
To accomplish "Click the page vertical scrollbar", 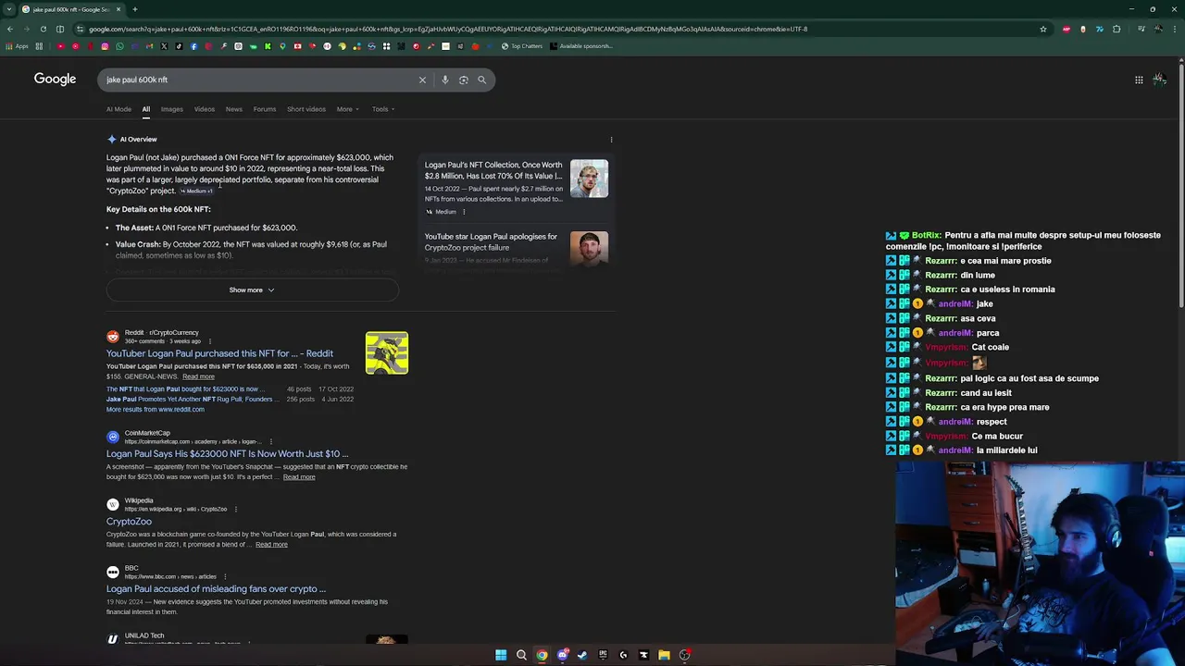I will click(1180, 185).
